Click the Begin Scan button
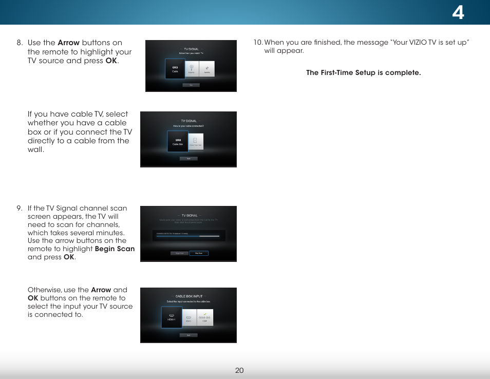Image resolution: width=490 pixels, height=379 pixels. coord(180,253)
